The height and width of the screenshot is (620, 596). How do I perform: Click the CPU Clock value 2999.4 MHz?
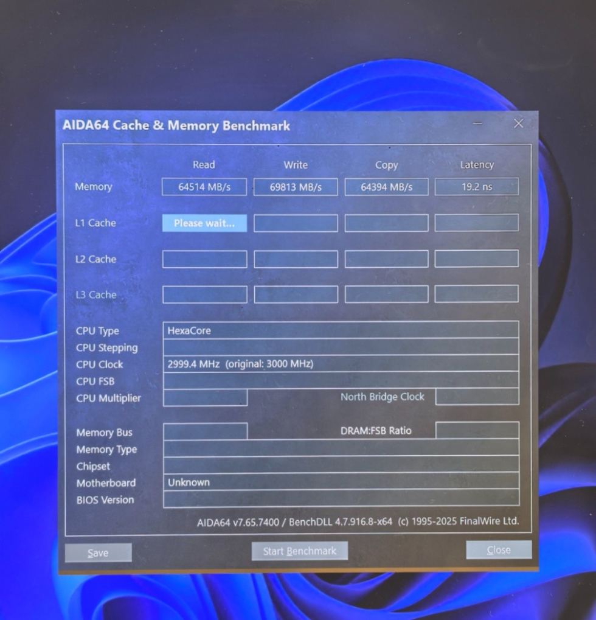[341, 363]
